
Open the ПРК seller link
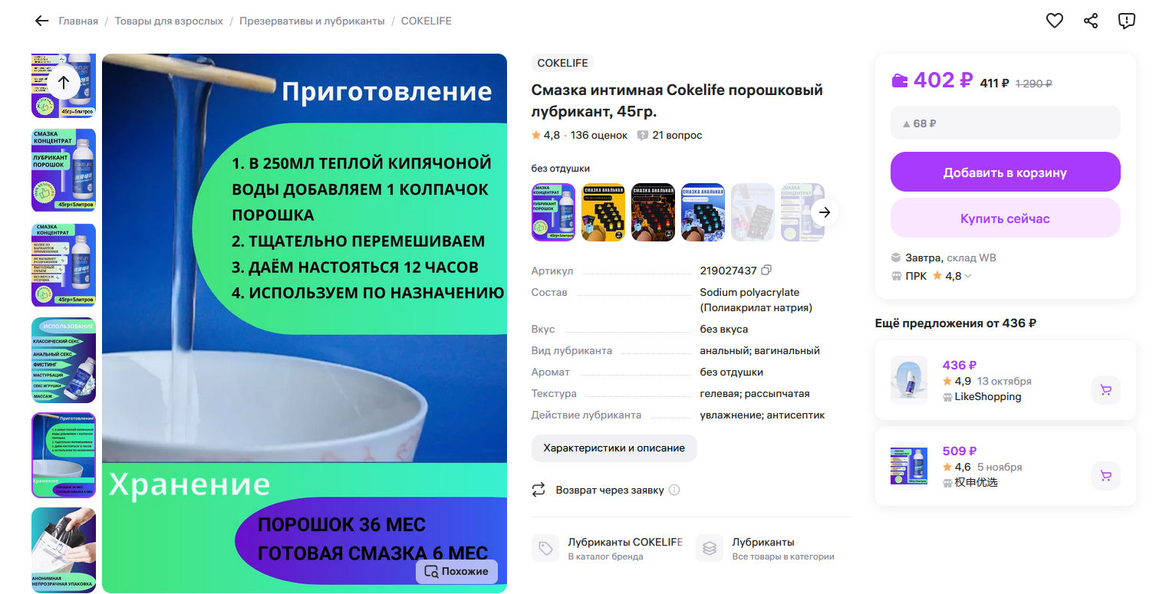coord(916,276)
